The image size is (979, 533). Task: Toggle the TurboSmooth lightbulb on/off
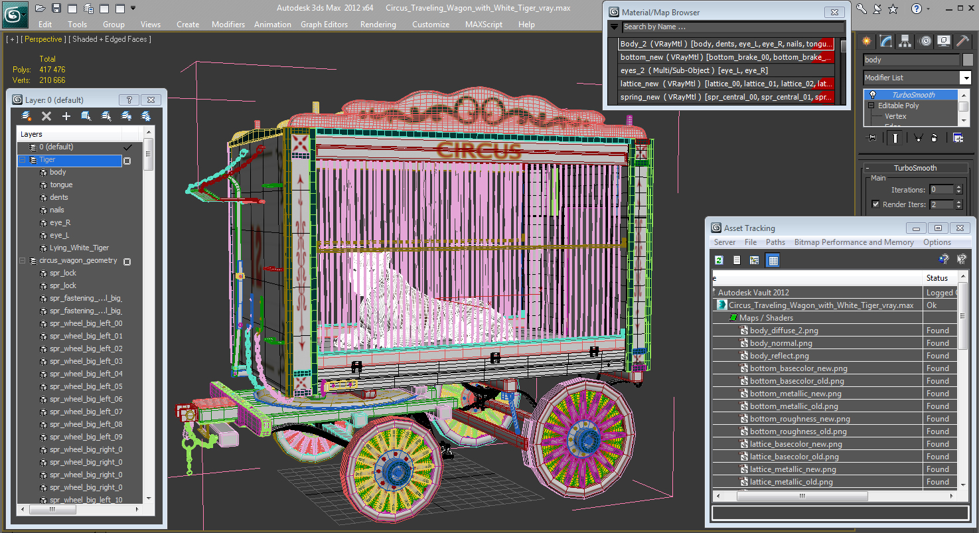point(873,95)
